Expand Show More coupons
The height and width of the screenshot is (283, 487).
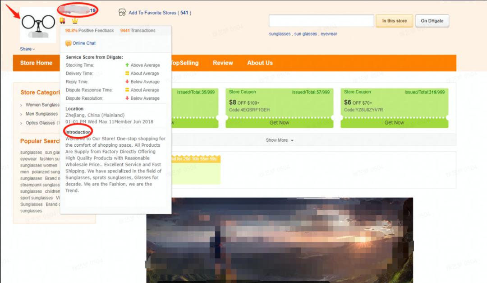(280, 140)
